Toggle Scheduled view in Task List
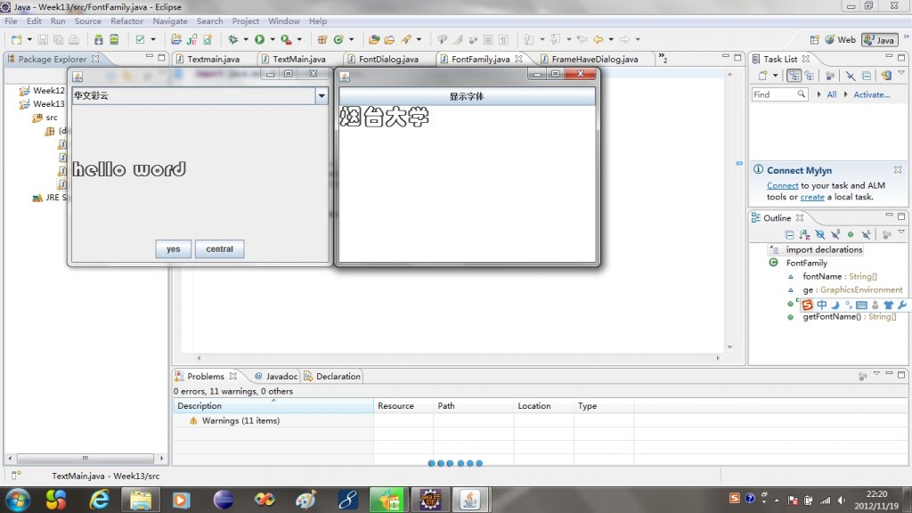Screen dimensions: 912x513 pos(809,76)
